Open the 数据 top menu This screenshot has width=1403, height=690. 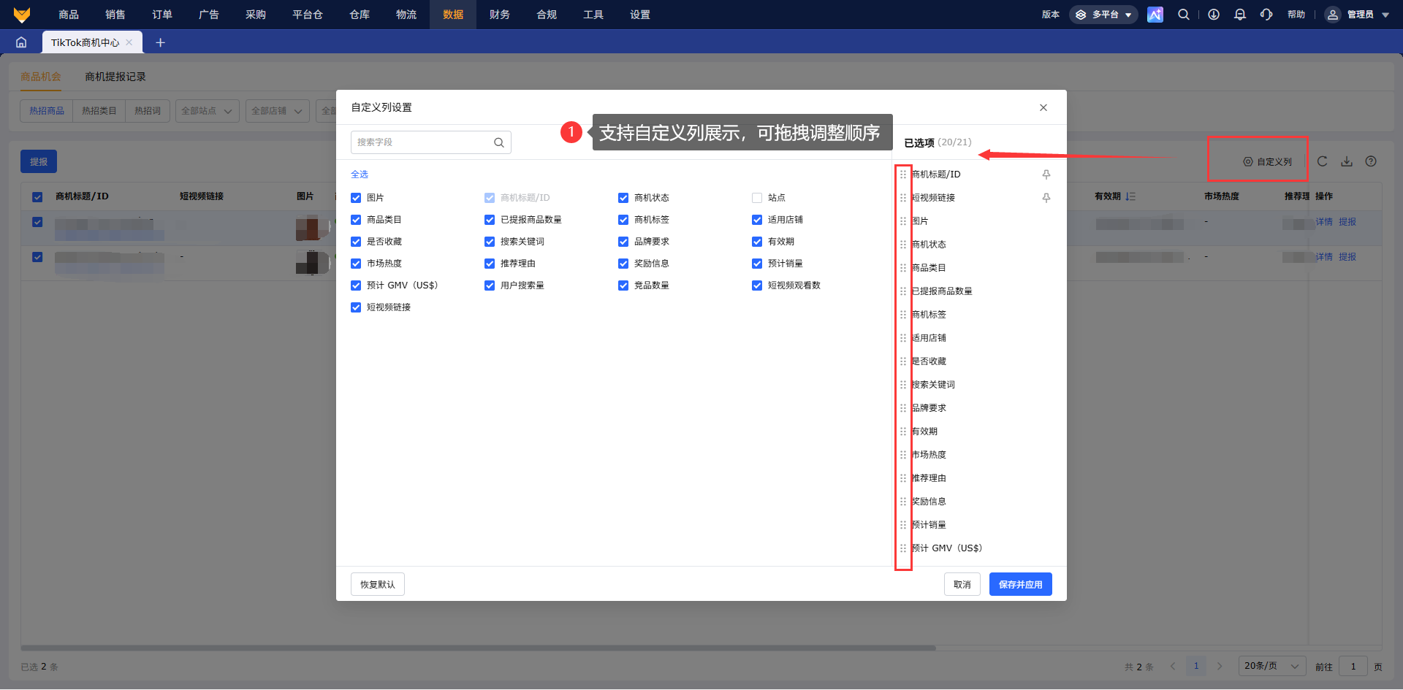pos(453,15)
